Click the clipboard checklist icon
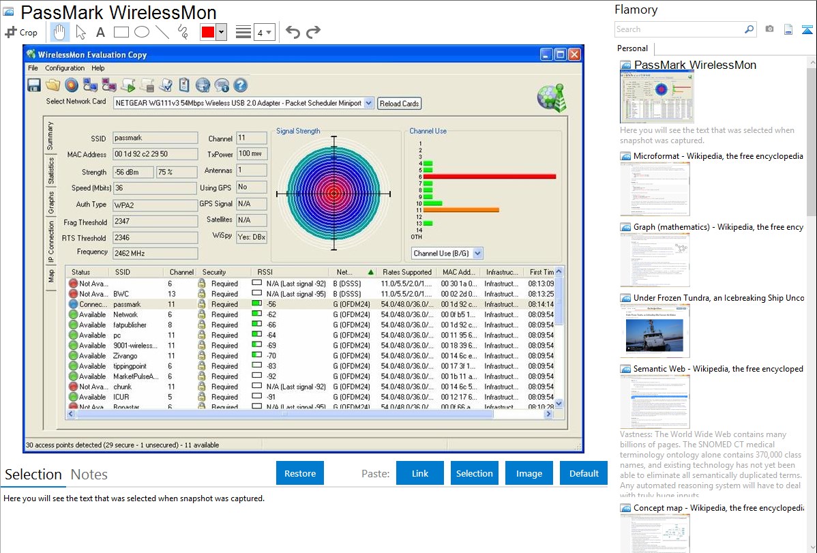817x553 pixels. pyautogui.click(x=184, y=85)
